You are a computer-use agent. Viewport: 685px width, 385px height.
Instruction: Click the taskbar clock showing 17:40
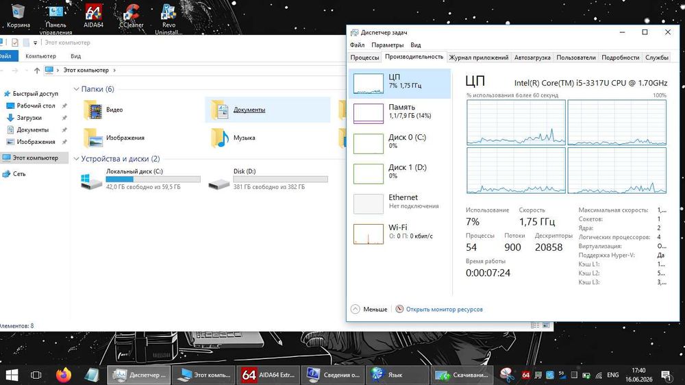pos(638,375)
